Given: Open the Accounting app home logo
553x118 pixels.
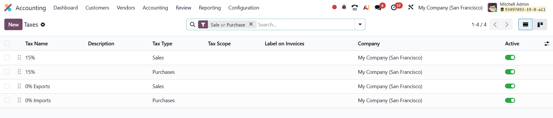Looking at the screenshot, I should (x=8, y=8).
